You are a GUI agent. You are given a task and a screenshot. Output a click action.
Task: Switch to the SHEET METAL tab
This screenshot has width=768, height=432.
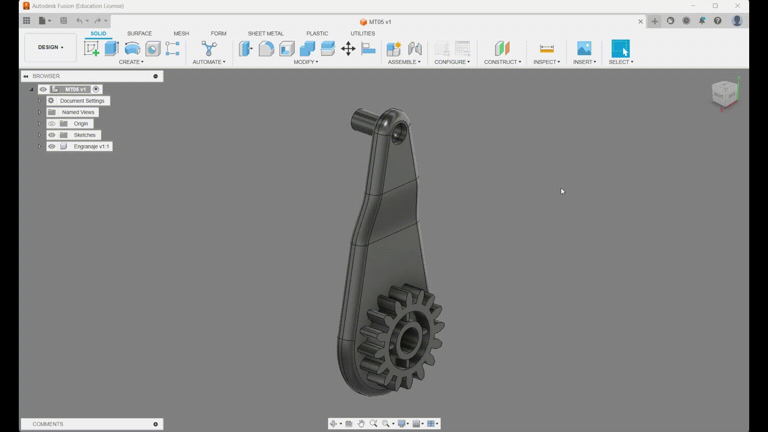[266, 34]
